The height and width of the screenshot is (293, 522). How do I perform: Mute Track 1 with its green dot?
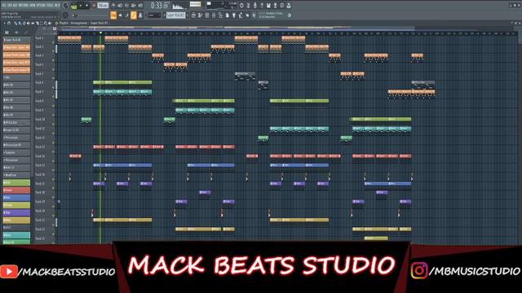(x=54, y=42)
